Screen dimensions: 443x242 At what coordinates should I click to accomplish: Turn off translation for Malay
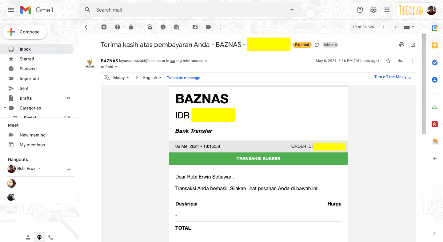pyautogui.click(x=390, y=77)
